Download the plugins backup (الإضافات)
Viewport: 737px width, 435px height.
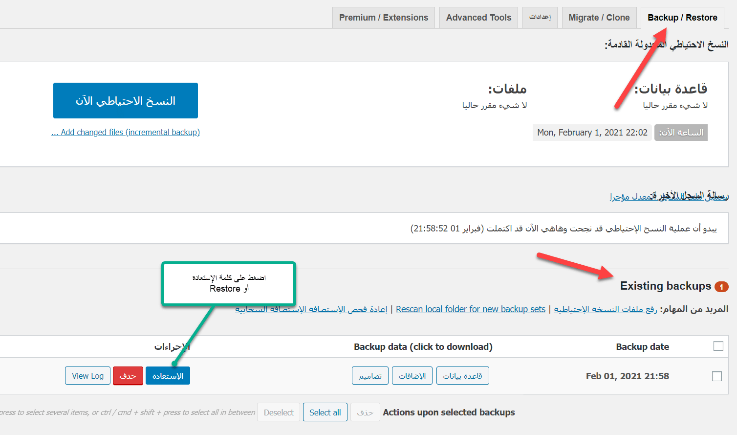412,376
